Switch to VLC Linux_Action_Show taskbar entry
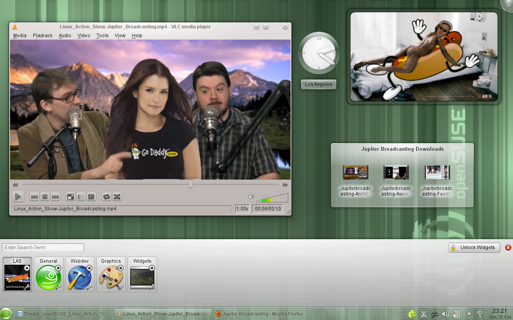The height and width of the screenshot is (320, 513). click(x=163, y=314)
